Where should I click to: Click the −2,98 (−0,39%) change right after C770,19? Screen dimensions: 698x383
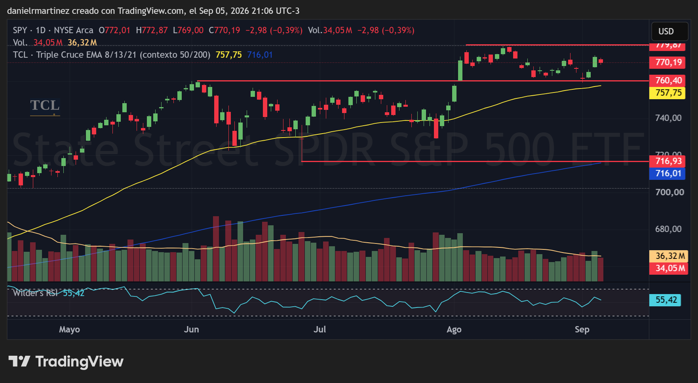(274, 30)
